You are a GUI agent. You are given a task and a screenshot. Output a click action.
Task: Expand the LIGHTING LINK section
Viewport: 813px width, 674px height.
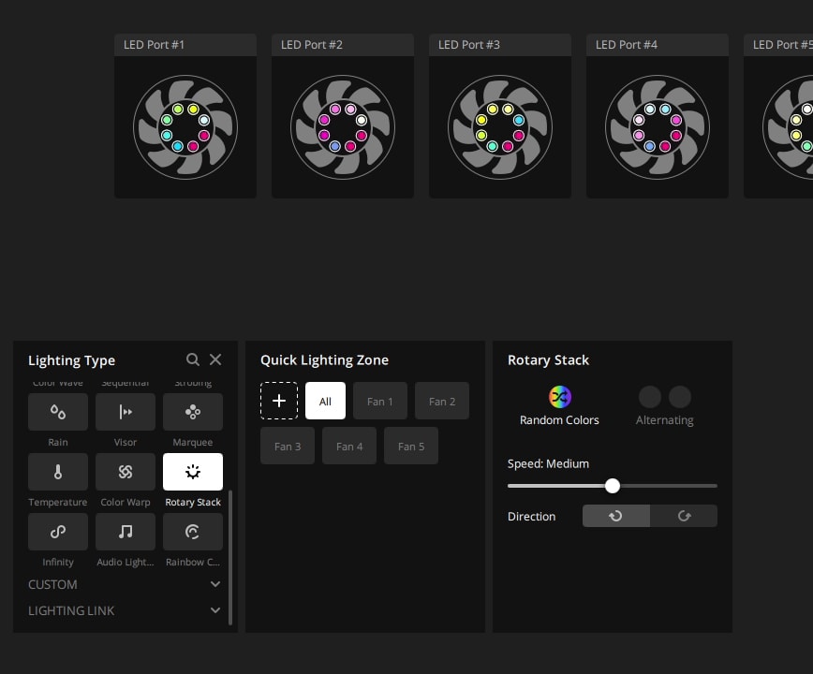coord(215,610)
